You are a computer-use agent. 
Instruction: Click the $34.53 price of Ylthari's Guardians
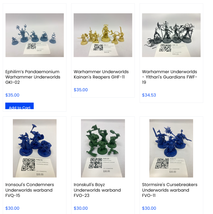[149, 95]
